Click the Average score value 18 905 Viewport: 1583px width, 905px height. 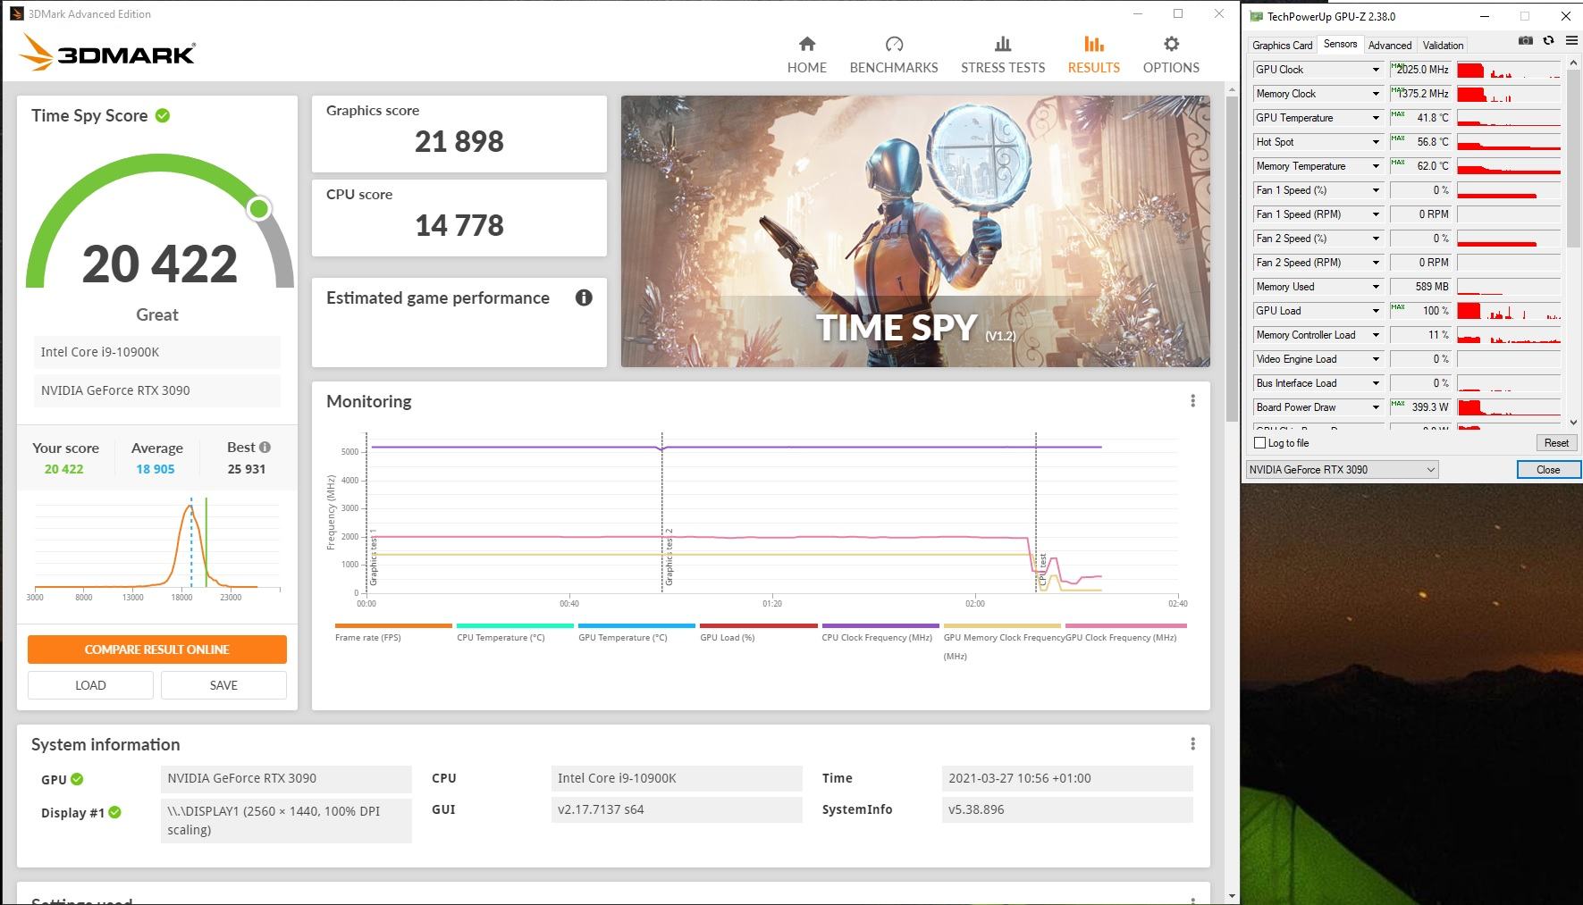pyautogui.click(x=156, y=469)
